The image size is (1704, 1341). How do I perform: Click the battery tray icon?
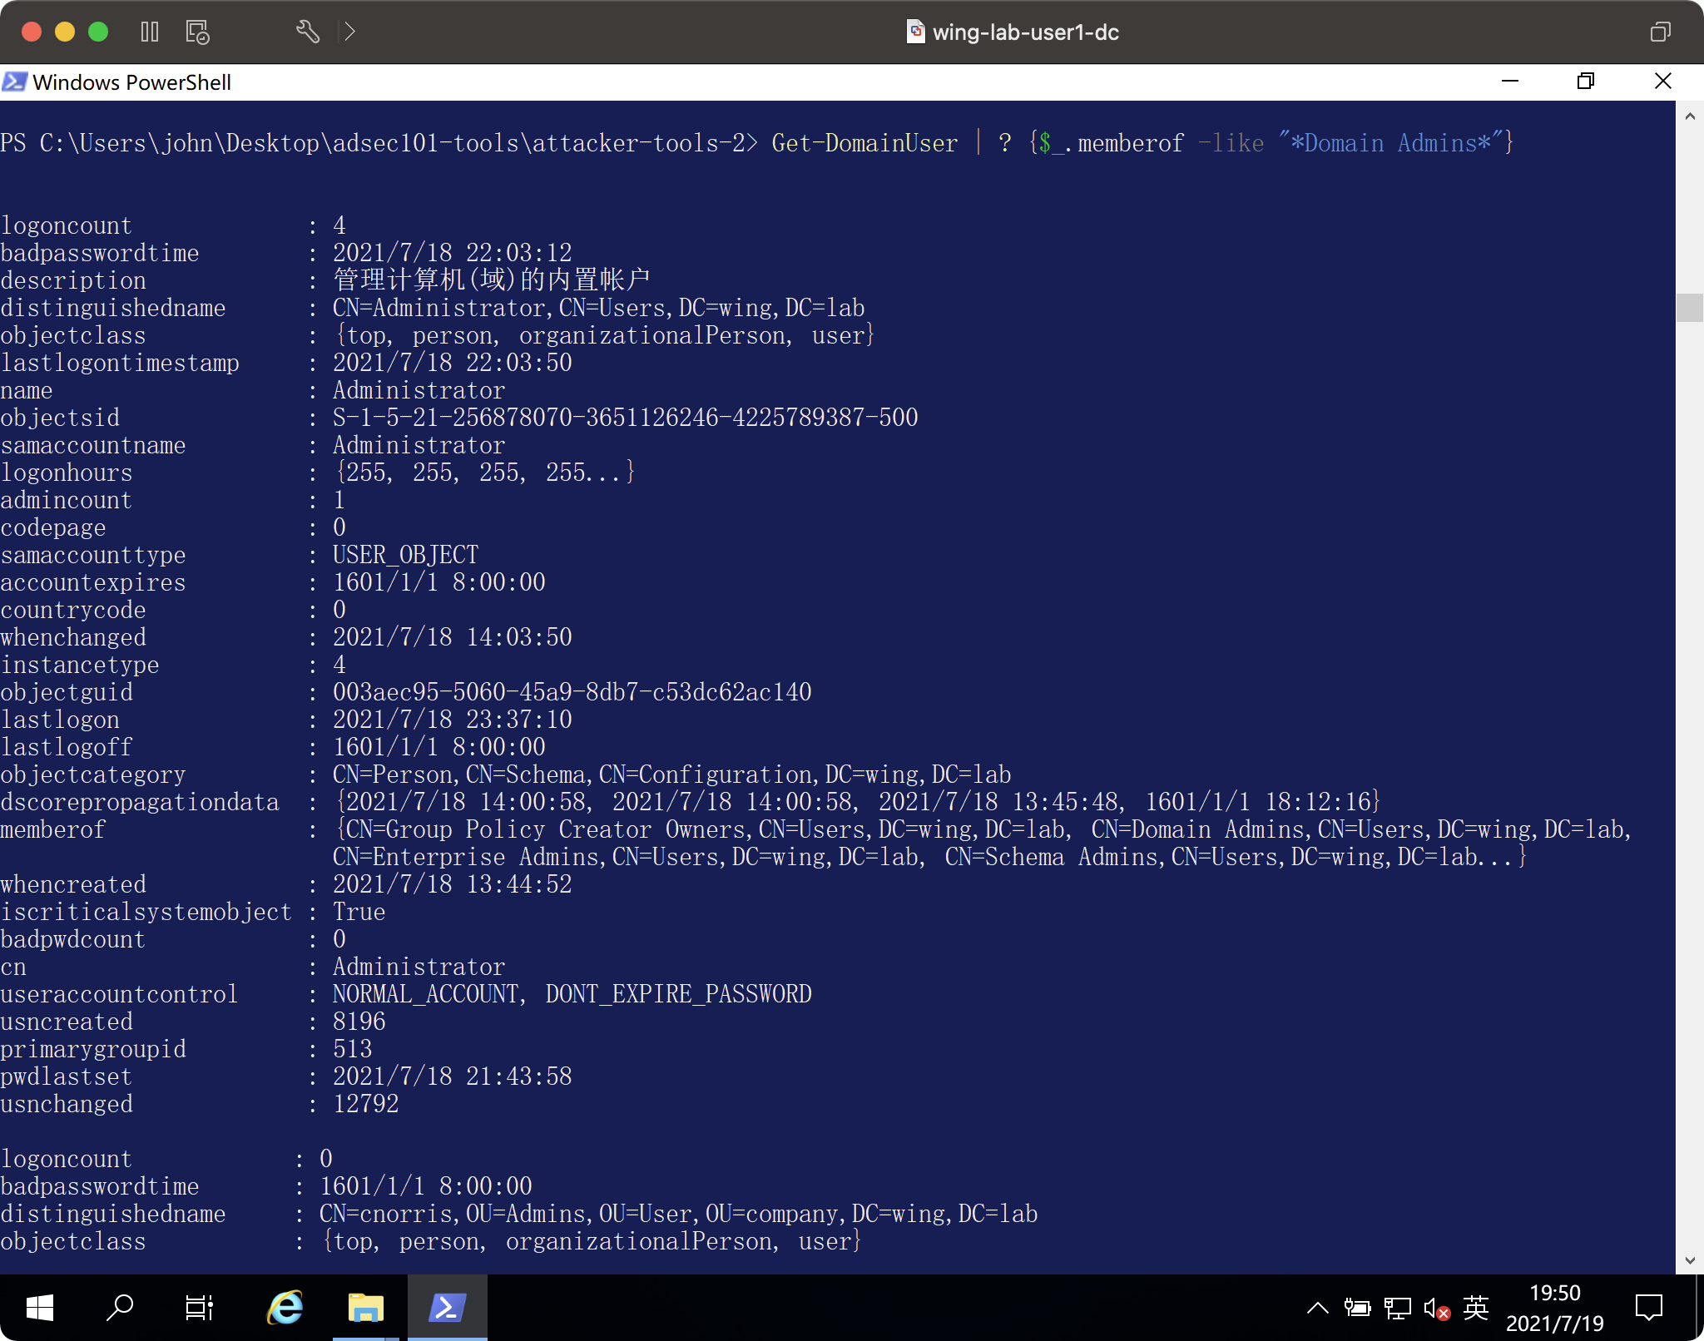tap(1358, 1308)
